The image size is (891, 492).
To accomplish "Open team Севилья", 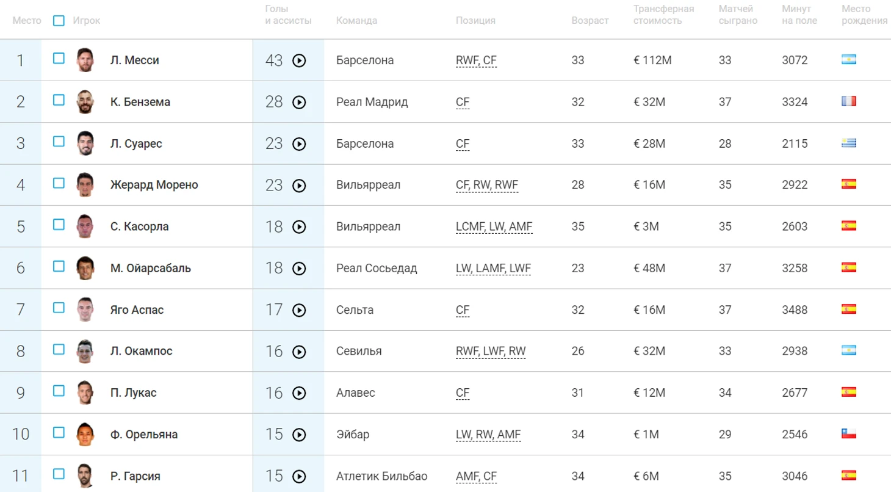I will pos(359,351).
